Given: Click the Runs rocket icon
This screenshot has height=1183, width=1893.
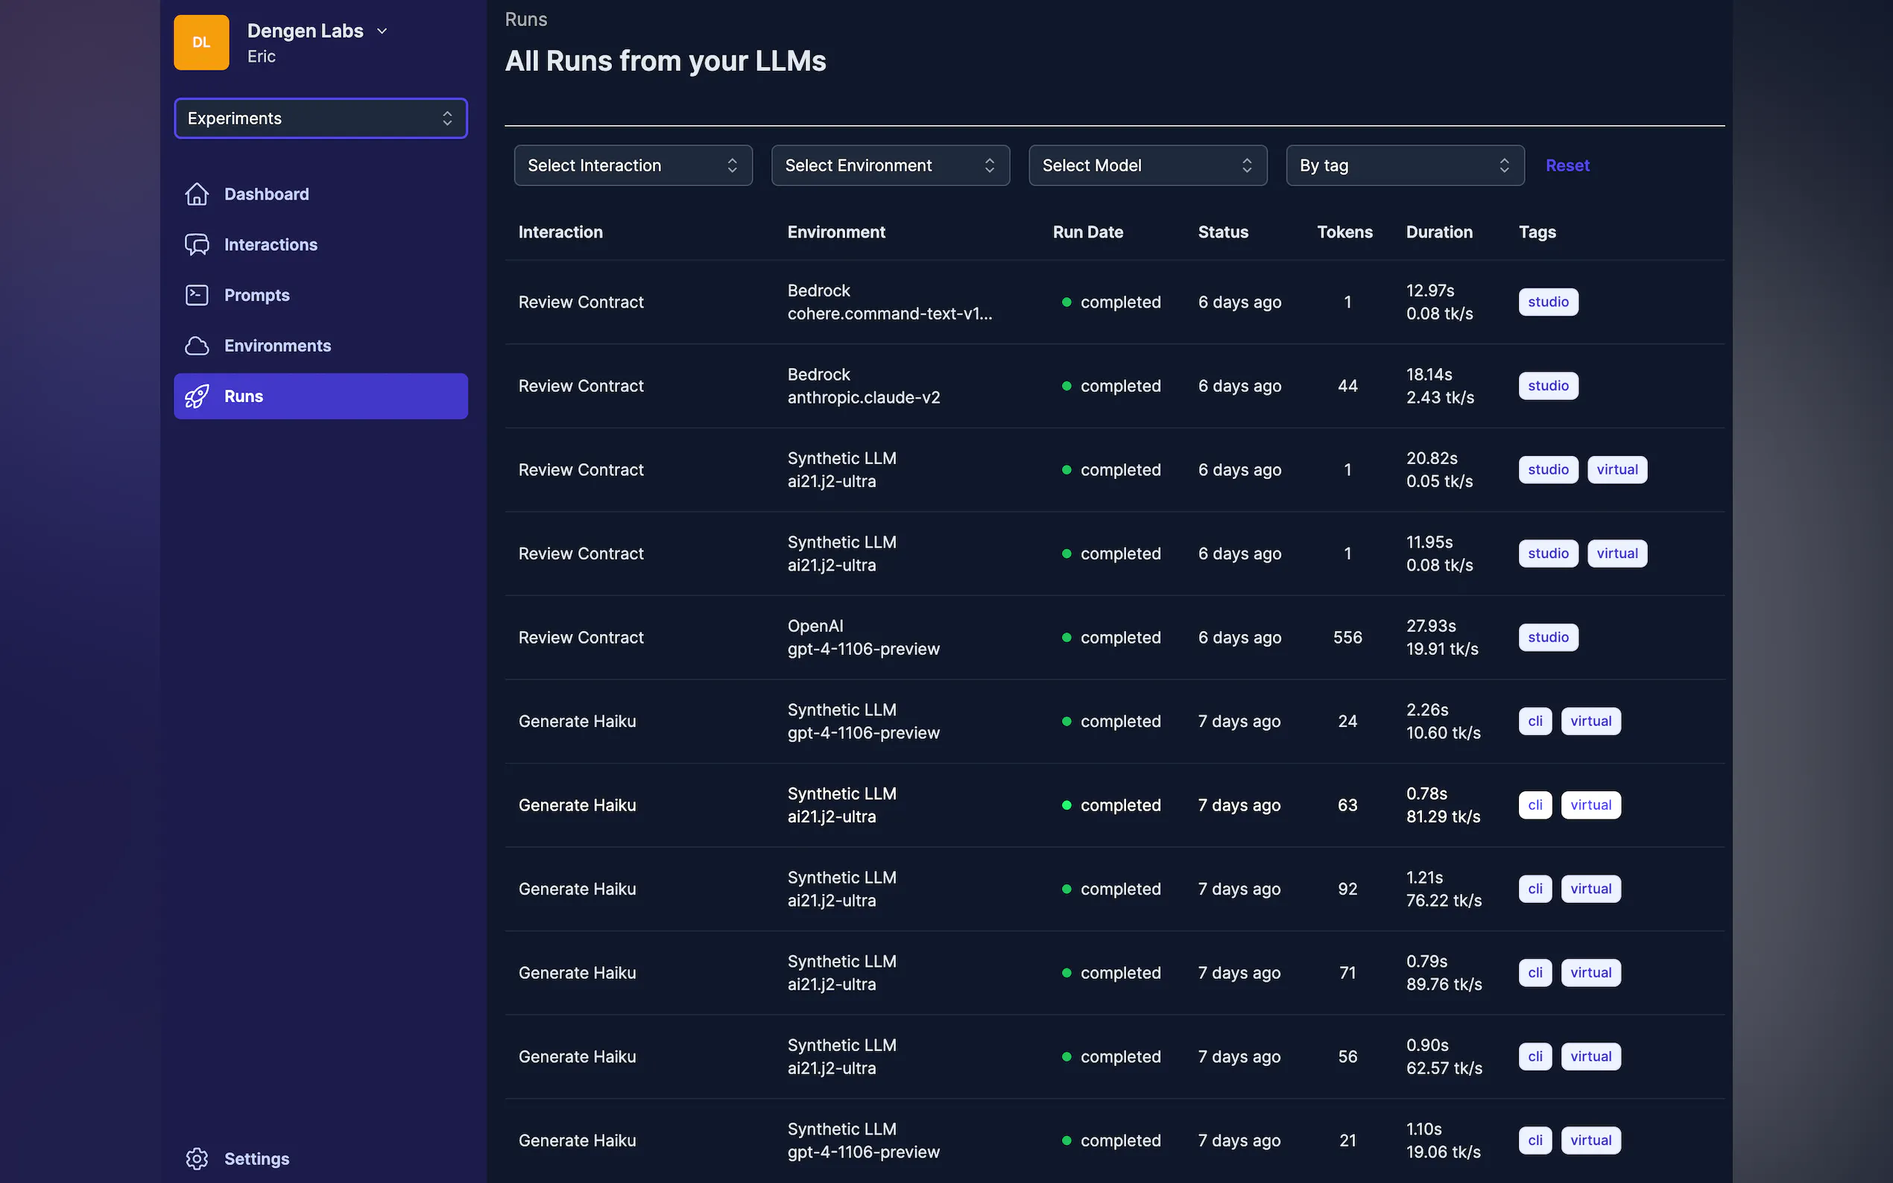Looking at the screenshot, I should [x=197, y=396].
